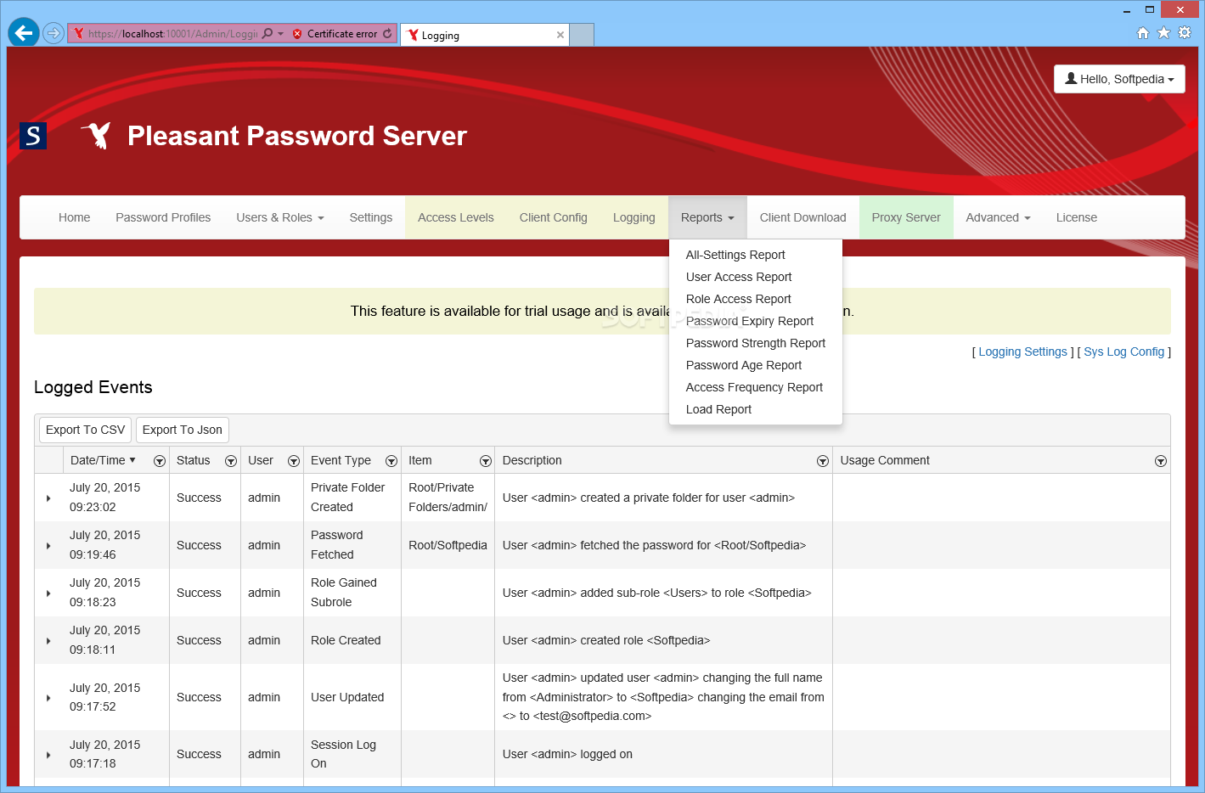Open the browser Home icon

(1143, 33)
